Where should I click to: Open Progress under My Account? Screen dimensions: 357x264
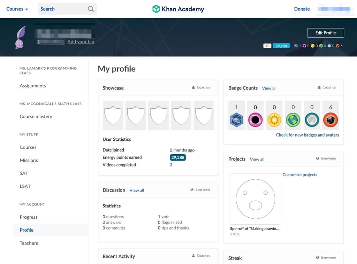[29, 217]
